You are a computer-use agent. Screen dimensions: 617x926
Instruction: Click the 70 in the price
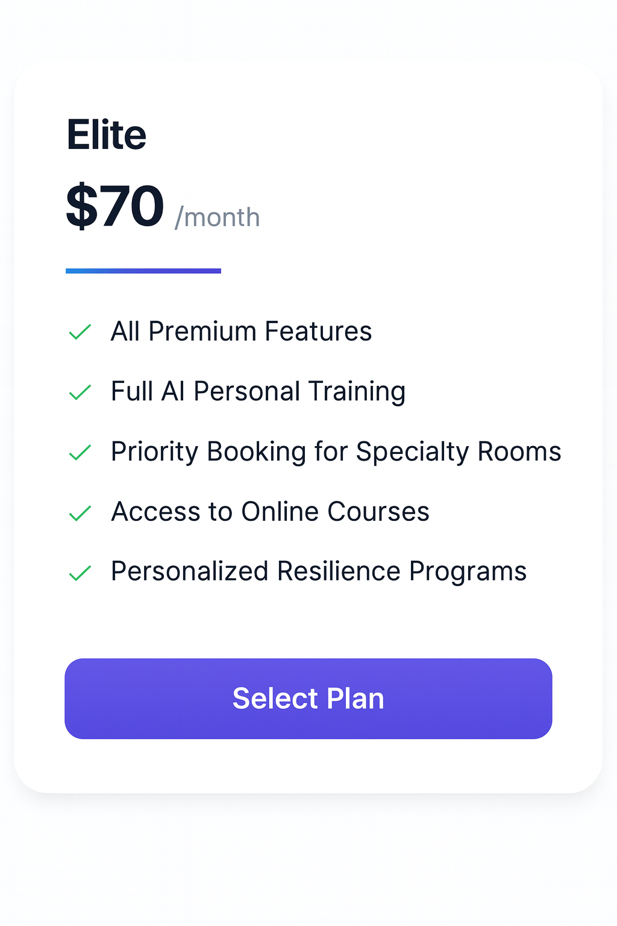pos(133,207)
